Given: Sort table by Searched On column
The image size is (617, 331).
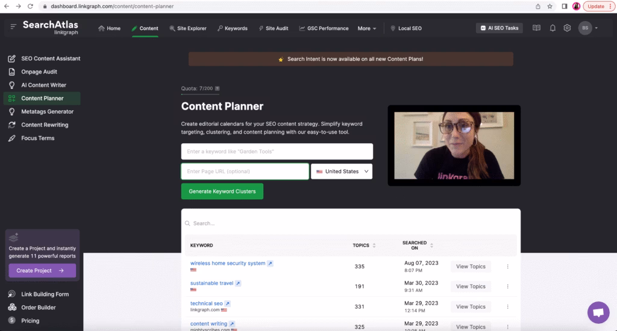Looking at the screenshot, I should coord(418,246).
